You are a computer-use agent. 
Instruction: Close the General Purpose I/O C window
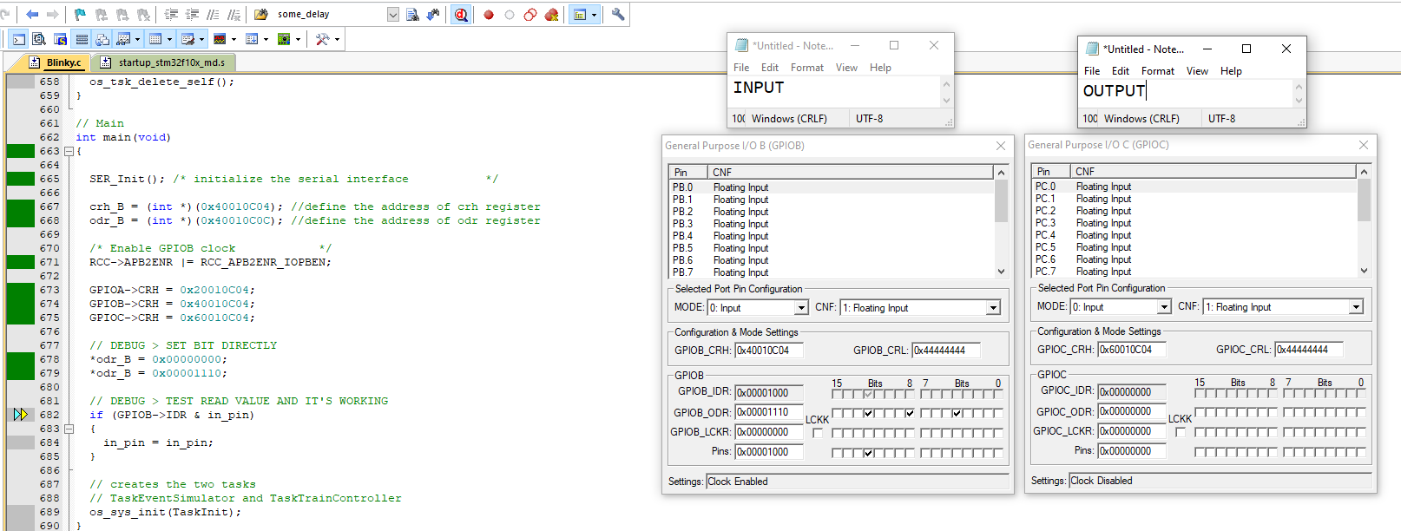click(1364, 145)
